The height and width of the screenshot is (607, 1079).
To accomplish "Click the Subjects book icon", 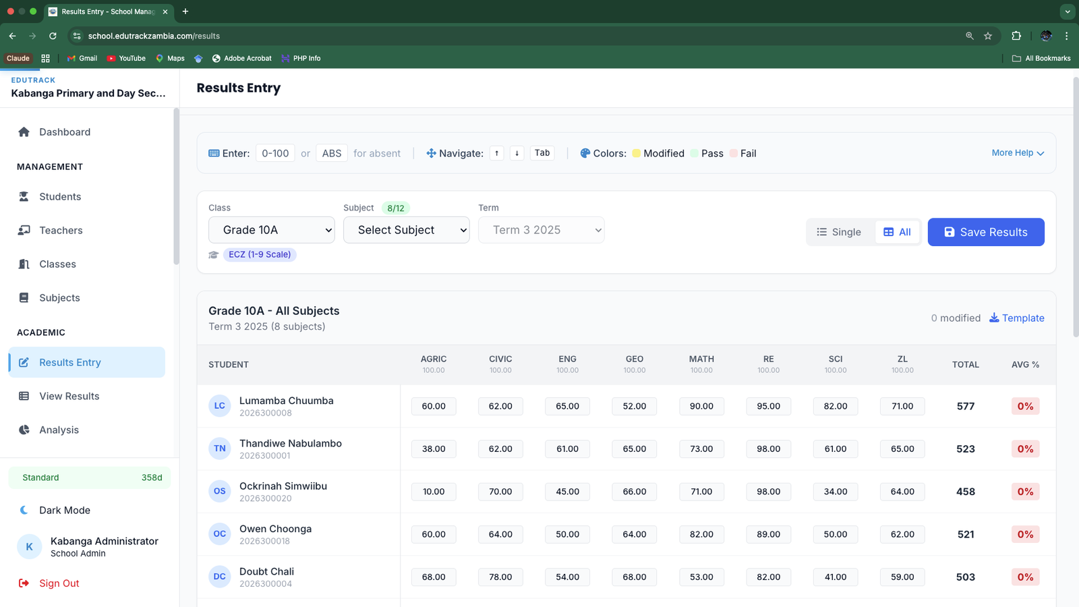I will click(x=24, y=298).
